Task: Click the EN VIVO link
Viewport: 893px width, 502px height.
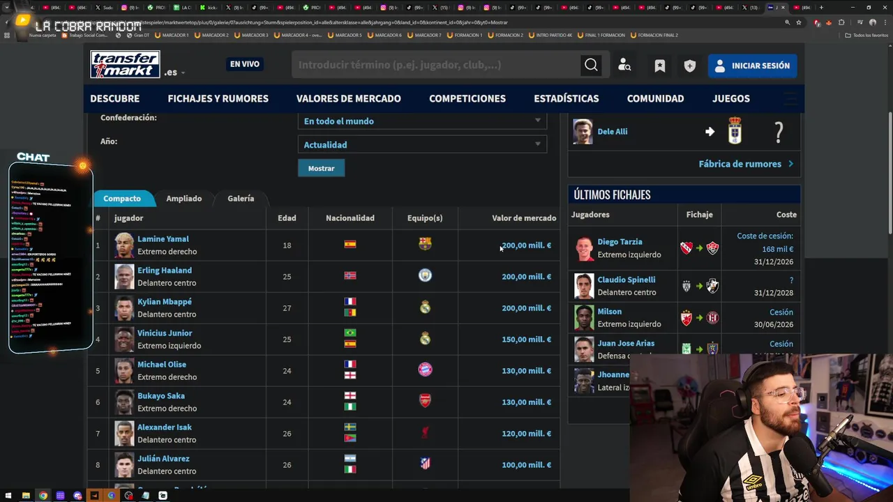Action: [245, 64]
